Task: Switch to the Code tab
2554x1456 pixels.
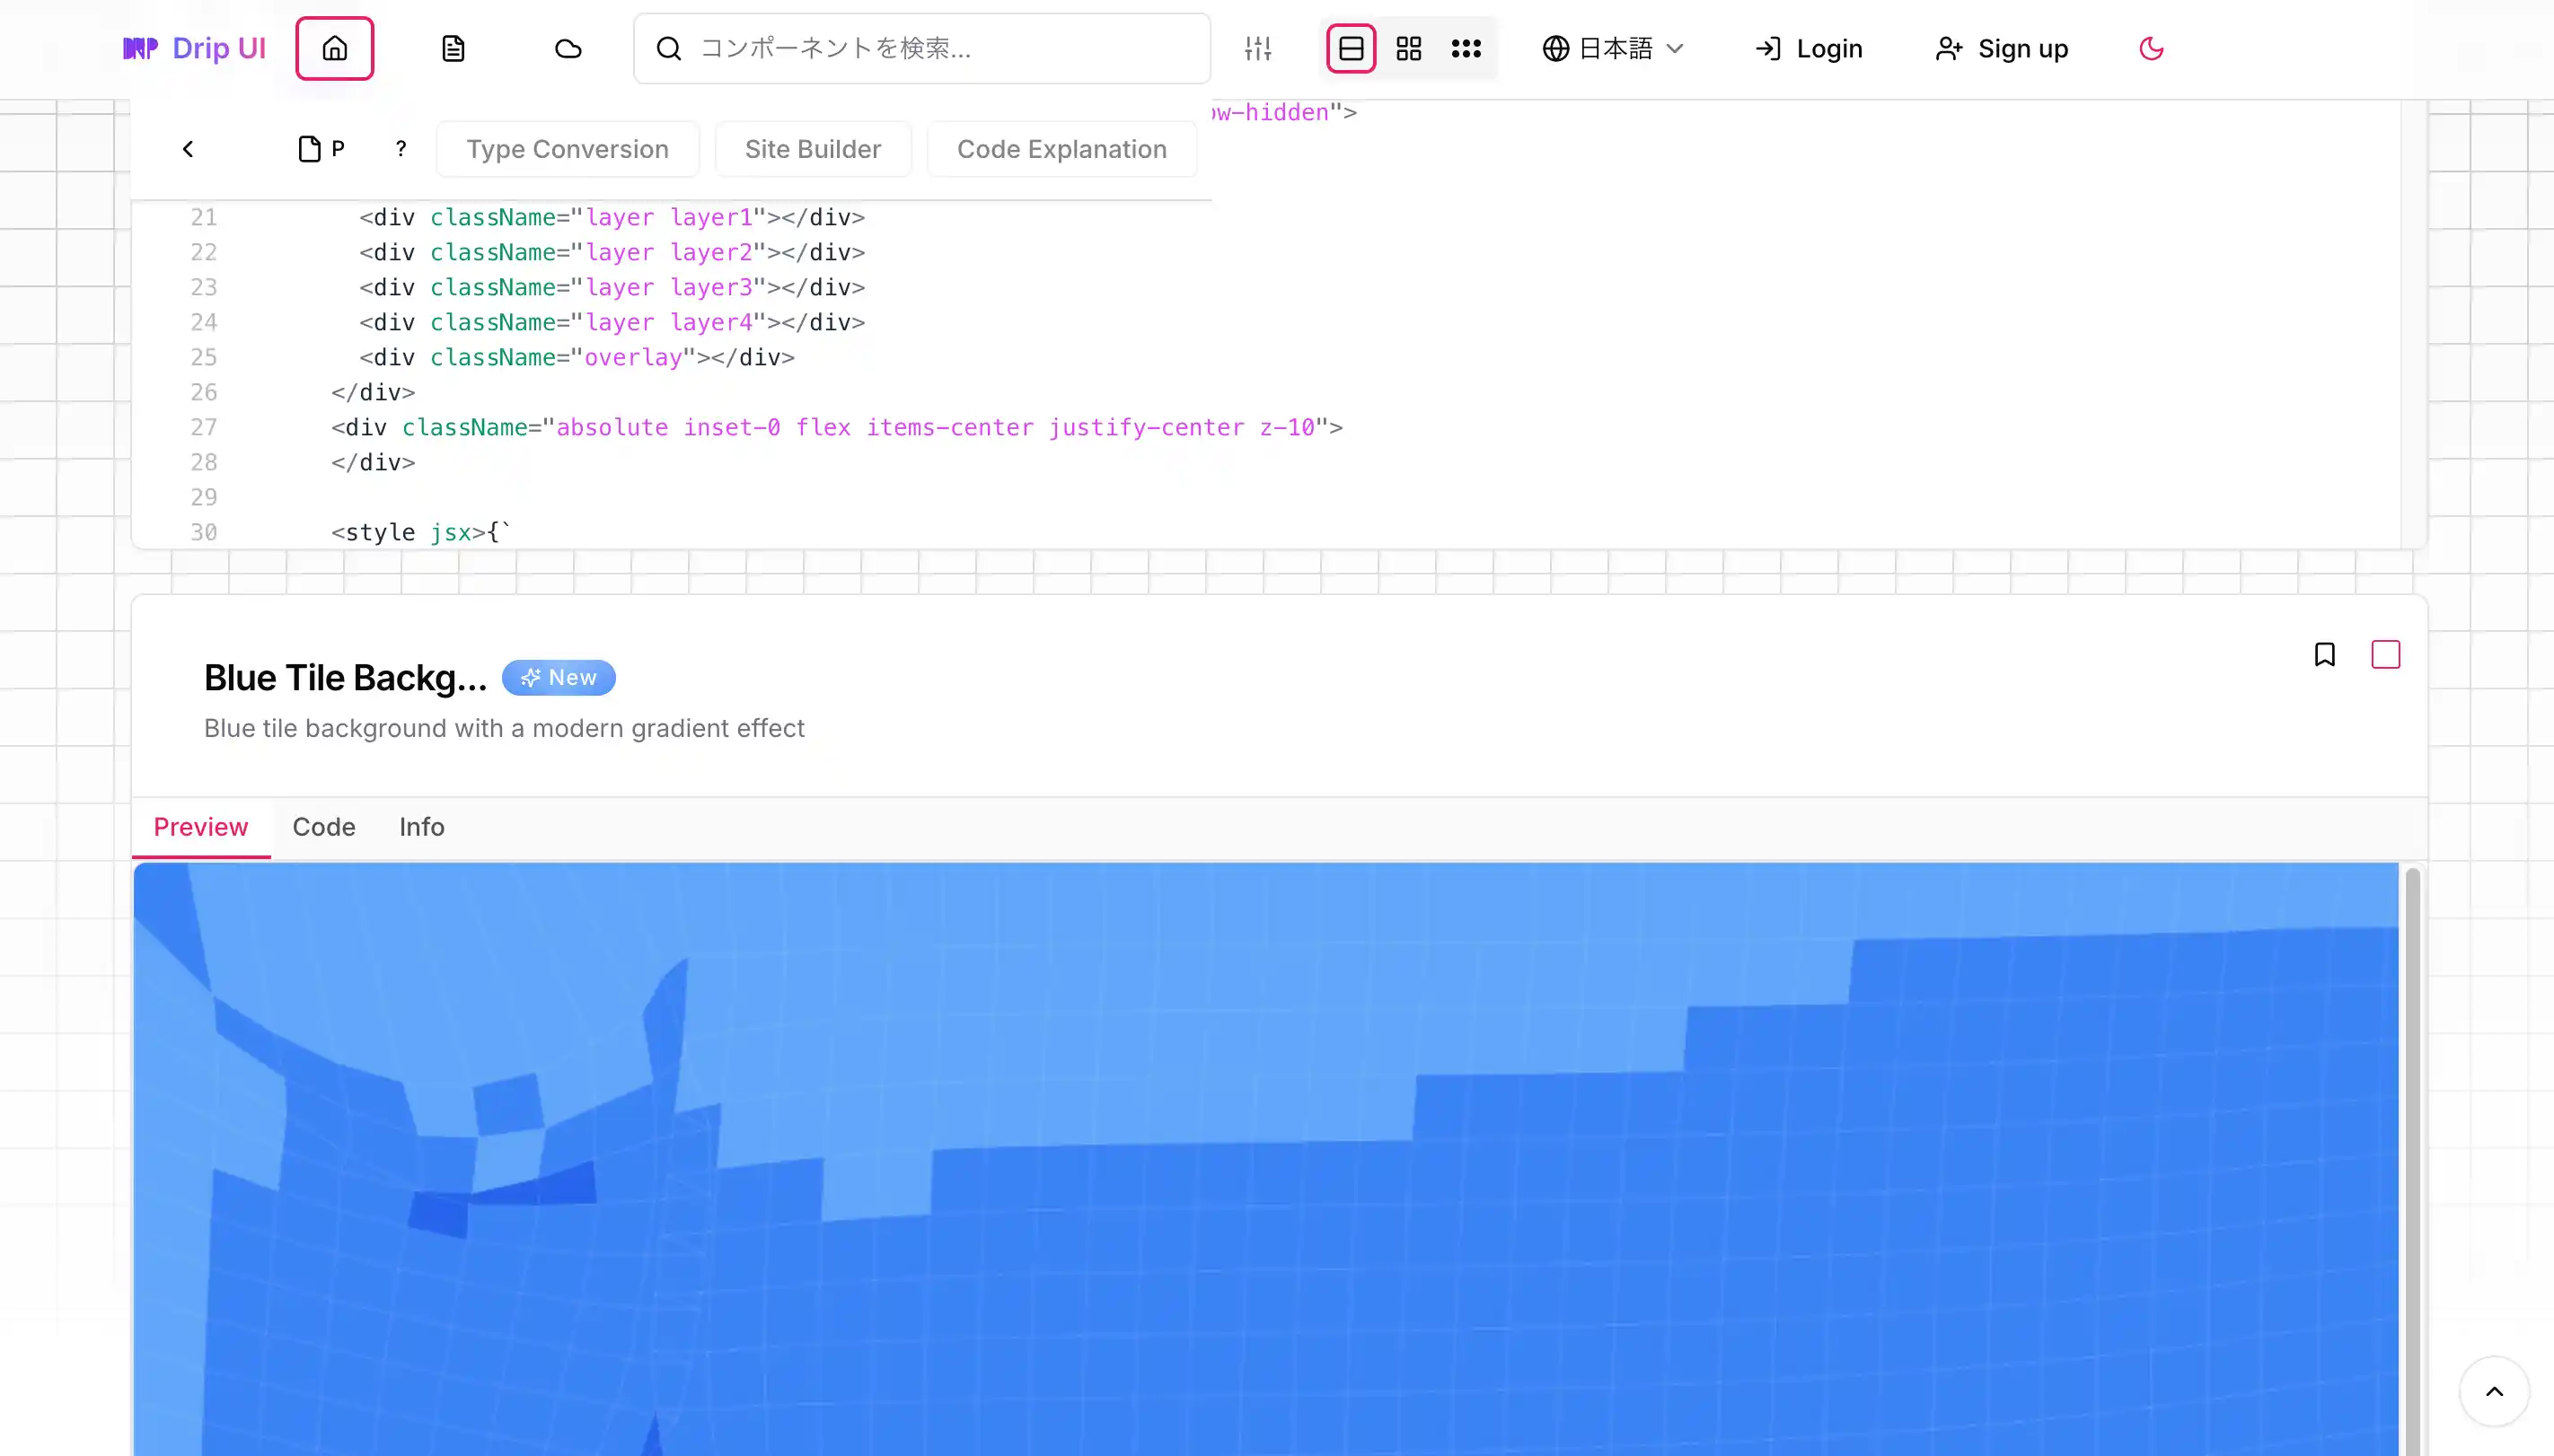Action: (x=323, y=827)
